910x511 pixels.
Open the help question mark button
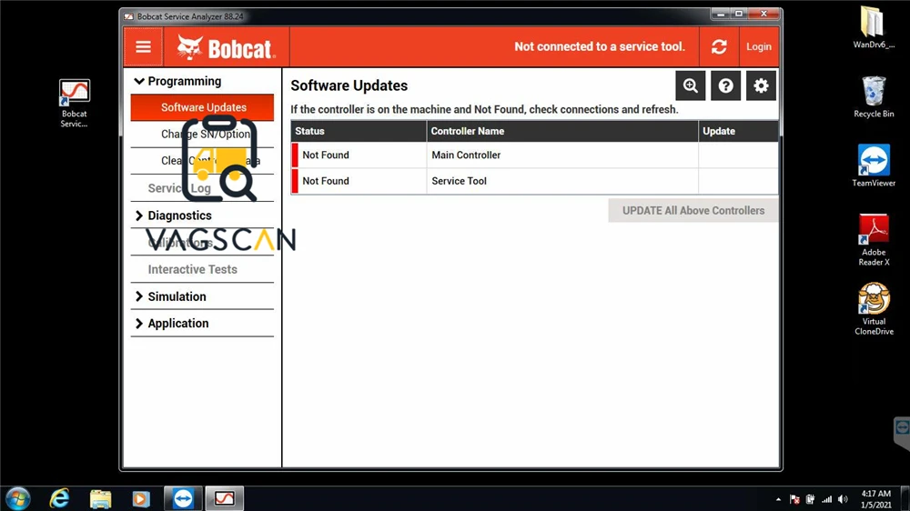725,85
